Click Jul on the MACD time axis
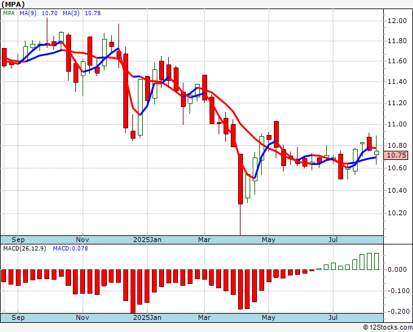The width and height of the screenshot is (413, 332). tap(333, 317)
